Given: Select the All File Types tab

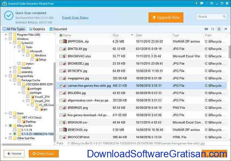Looking at the screenshot, I should [x=14, y=29].
